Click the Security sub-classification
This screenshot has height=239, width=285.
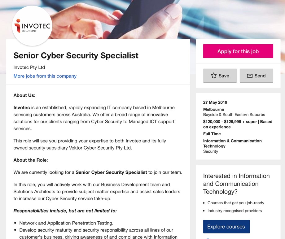tap(210, 151)
